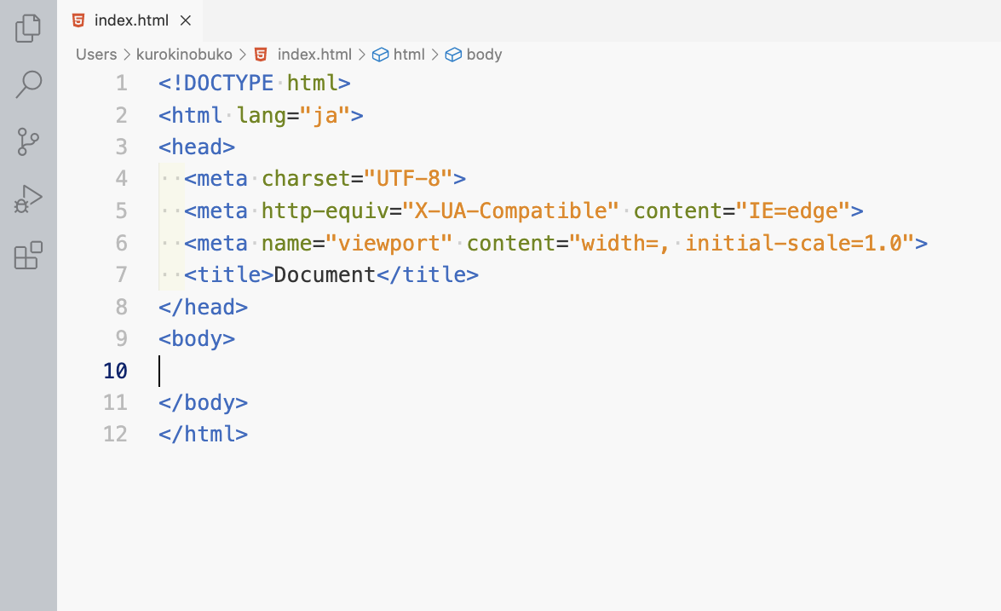The width and height of the screenshot is (1001, 611).
Task: Open the Source Control view
Action: (28, 141)
